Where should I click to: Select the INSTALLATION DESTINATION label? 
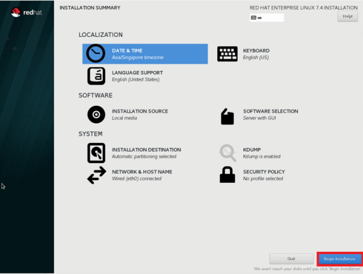146,150
